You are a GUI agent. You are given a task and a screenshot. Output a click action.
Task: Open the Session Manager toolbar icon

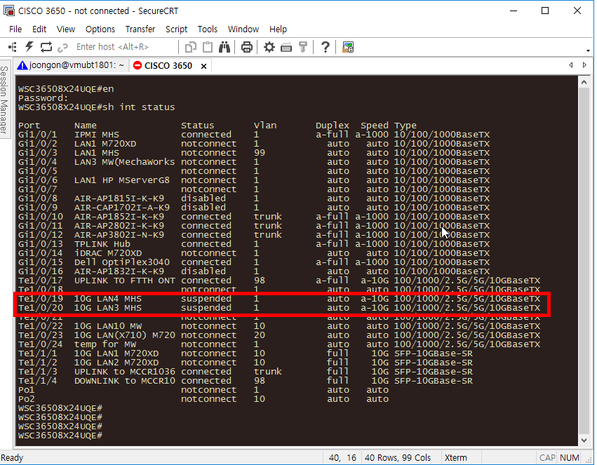[x=13, y=47]
